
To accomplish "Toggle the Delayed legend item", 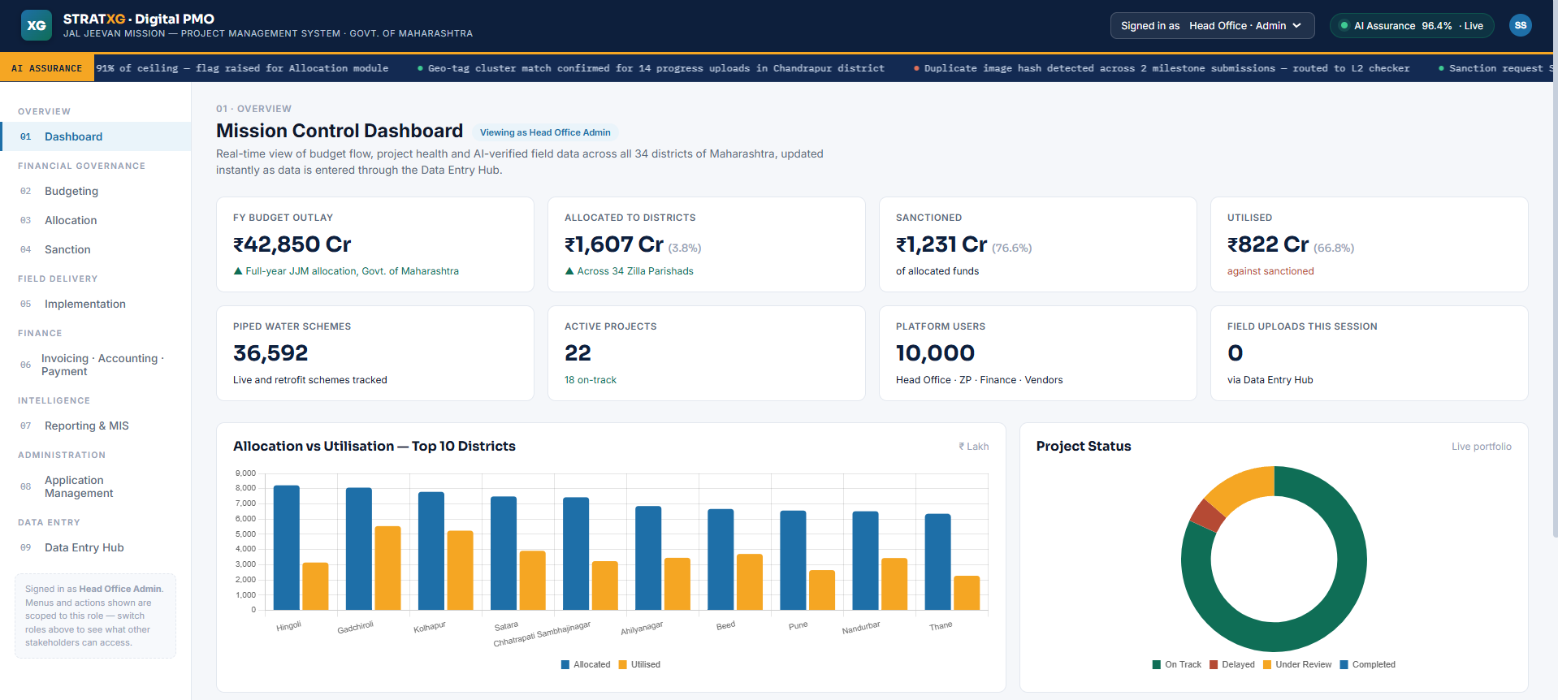I will pyautogui.click(x=1232, y=664).
